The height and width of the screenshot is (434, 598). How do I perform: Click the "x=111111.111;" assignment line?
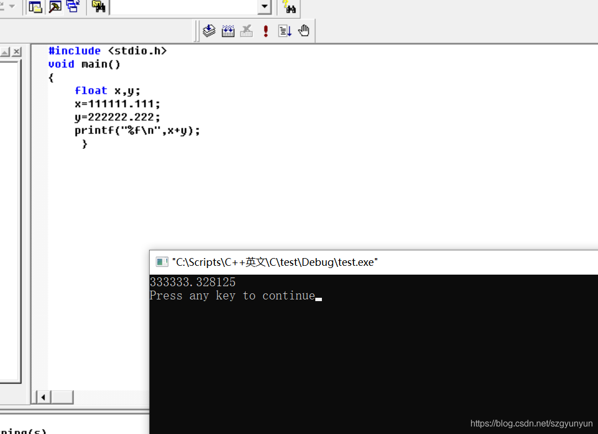click(x=118, y=104)
